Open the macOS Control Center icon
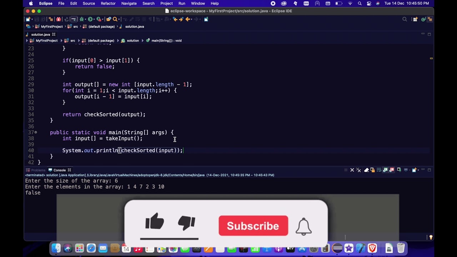 (369, 4)
